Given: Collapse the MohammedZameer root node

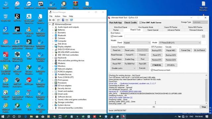Looking at the screenshot, I should [x=50, y=24].
